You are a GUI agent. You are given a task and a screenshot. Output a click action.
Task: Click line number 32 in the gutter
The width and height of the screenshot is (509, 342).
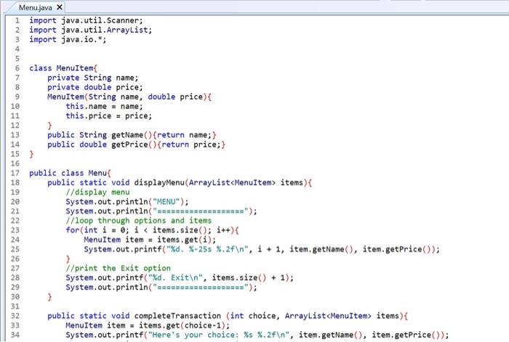15,316
